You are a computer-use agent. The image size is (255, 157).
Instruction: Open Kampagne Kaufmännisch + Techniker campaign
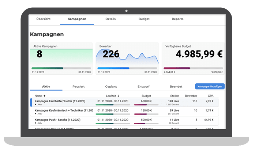click(x=64, y=110)
